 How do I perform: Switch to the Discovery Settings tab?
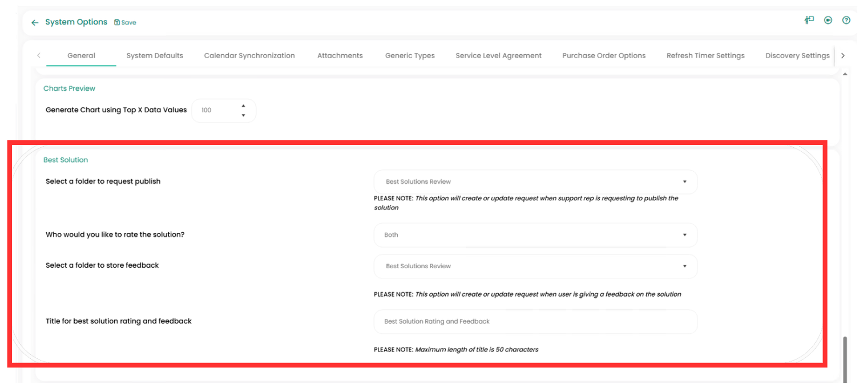coord(797,56)
